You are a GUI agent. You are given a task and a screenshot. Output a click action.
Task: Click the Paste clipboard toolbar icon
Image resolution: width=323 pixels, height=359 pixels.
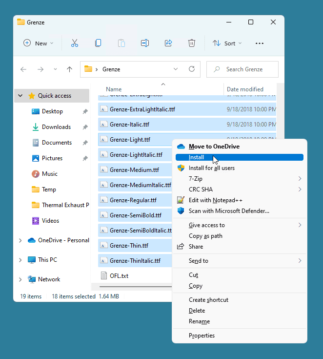121,43
